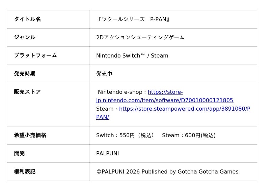Click the title text ツクールシリーズ P-PAN
Image resolution: width=270 pixels, height=191 pixels.
coord(133,19)
